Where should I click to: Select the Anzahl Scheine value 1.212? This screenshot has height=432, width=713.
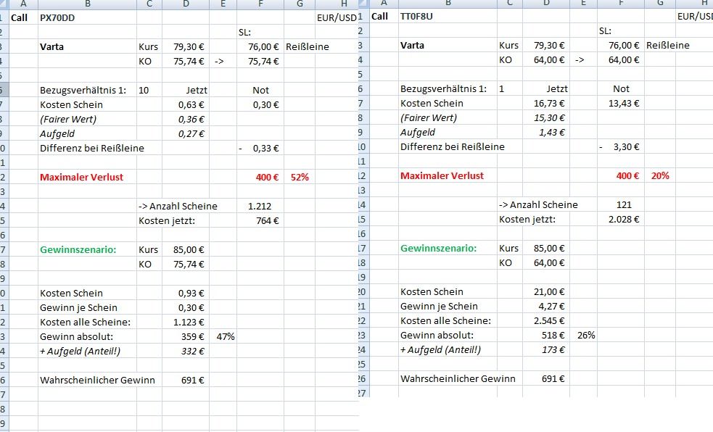click(x=260, y=206)
